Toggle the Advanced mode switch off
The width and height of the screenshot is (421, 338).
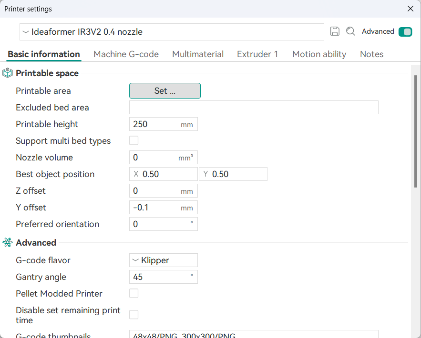(x=405, y=32)
